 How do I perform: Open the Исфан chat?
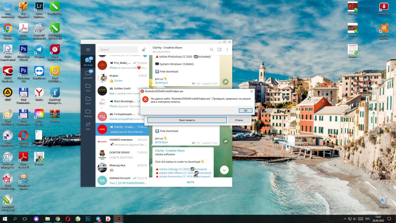tap(122, 78)
